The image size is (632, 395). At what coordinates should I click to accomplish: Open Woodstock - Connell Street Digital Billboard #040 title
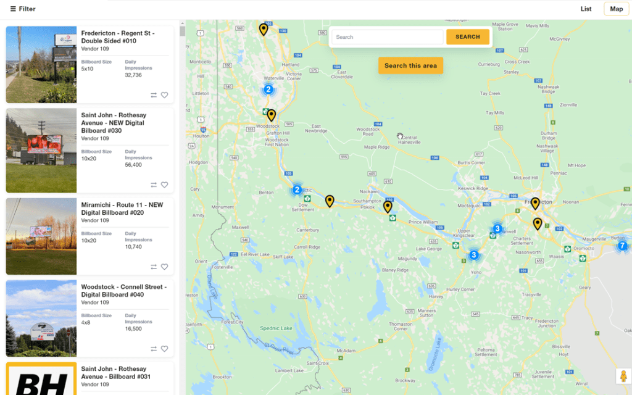pyautogui.click(x=123, y=291)
